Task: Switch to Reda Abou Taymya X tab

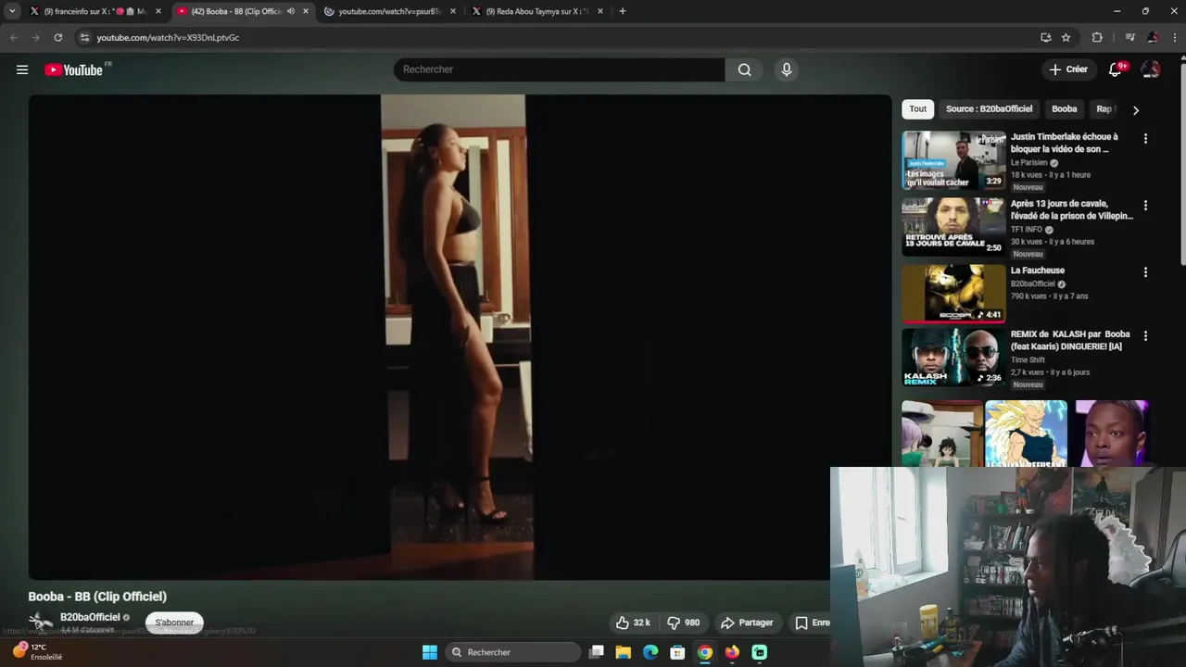Action: 537,11
